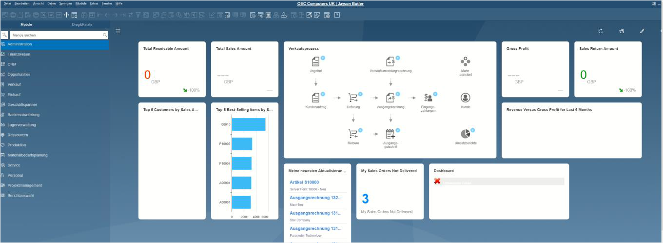Expand the Geschäftspartner module

[x=55, y=104]
